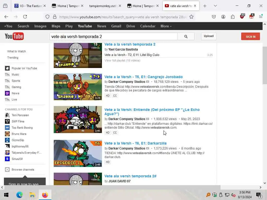This screenshot has width=267, height=200.
Task: Go back with the browser back arrow
Action: coord(6,17)
